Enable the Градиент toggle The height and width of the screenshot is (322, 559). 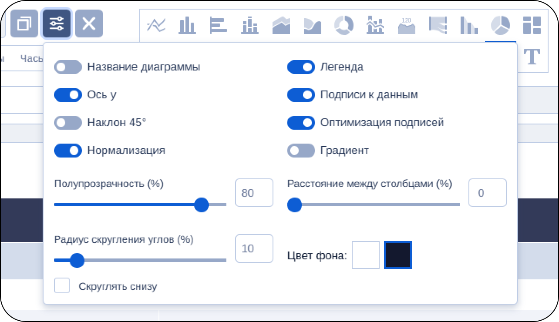[x=301, y=151]
